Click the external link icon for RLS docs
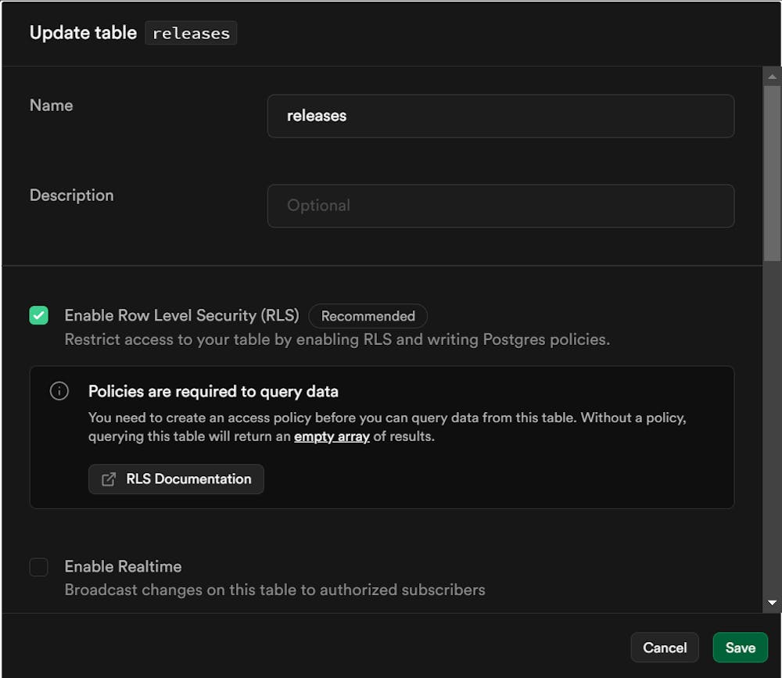The image size is (782, 678). pos(109,479)
